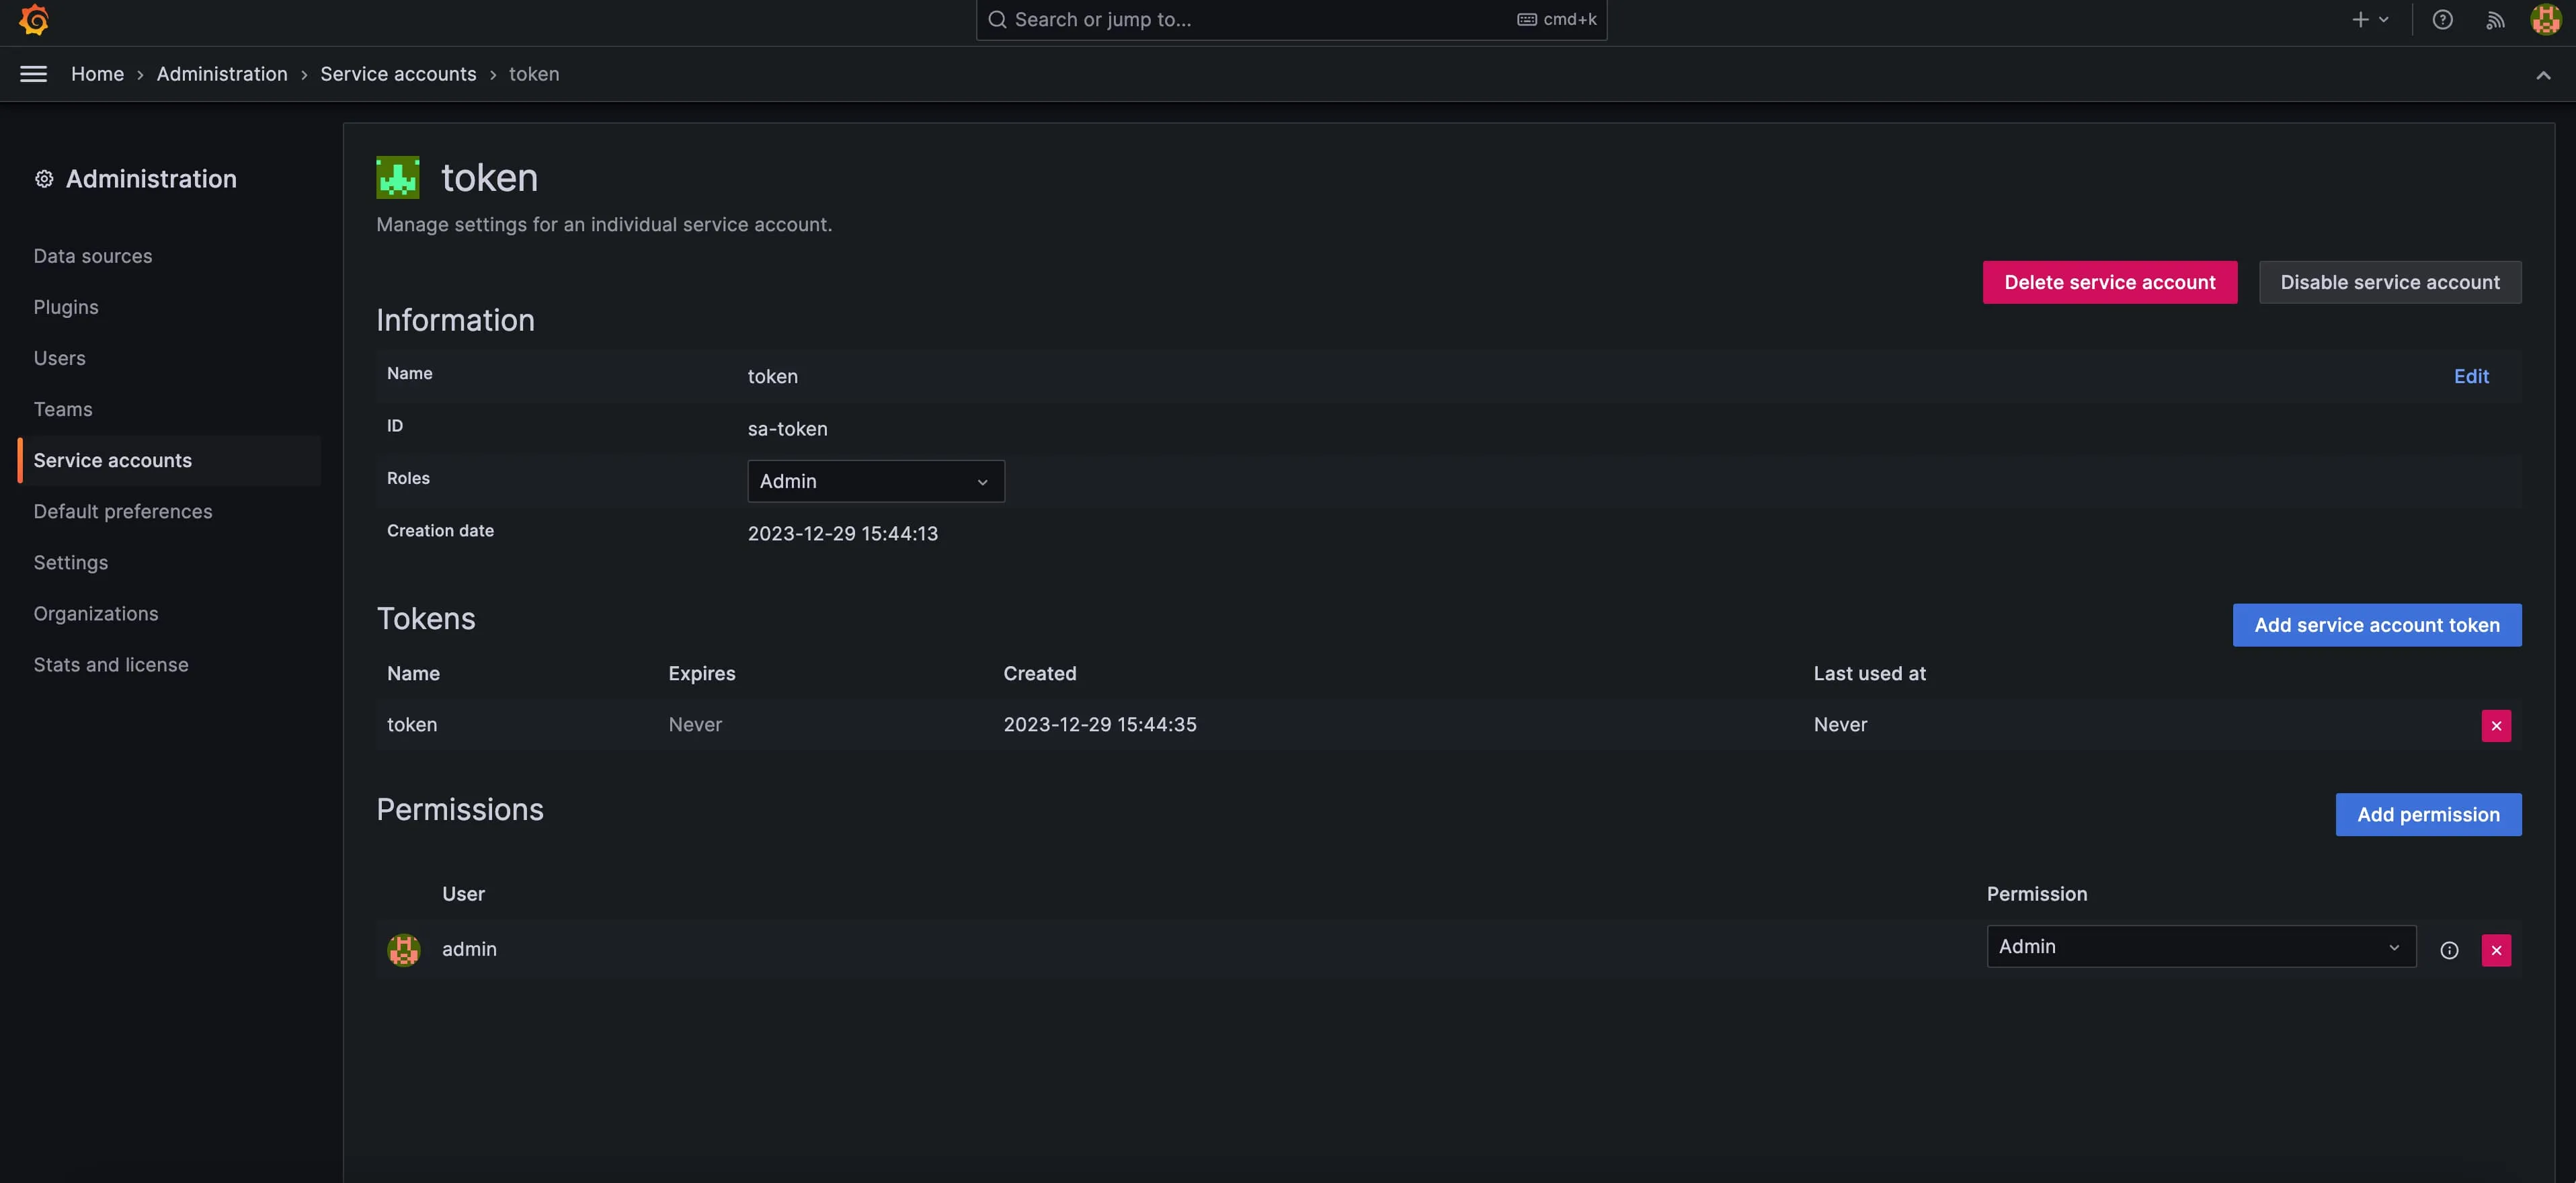The width and height of the screenshot is (2576, 1183).
Task: Open Data sources in sidebar
Action: click(x=93, y=256)
